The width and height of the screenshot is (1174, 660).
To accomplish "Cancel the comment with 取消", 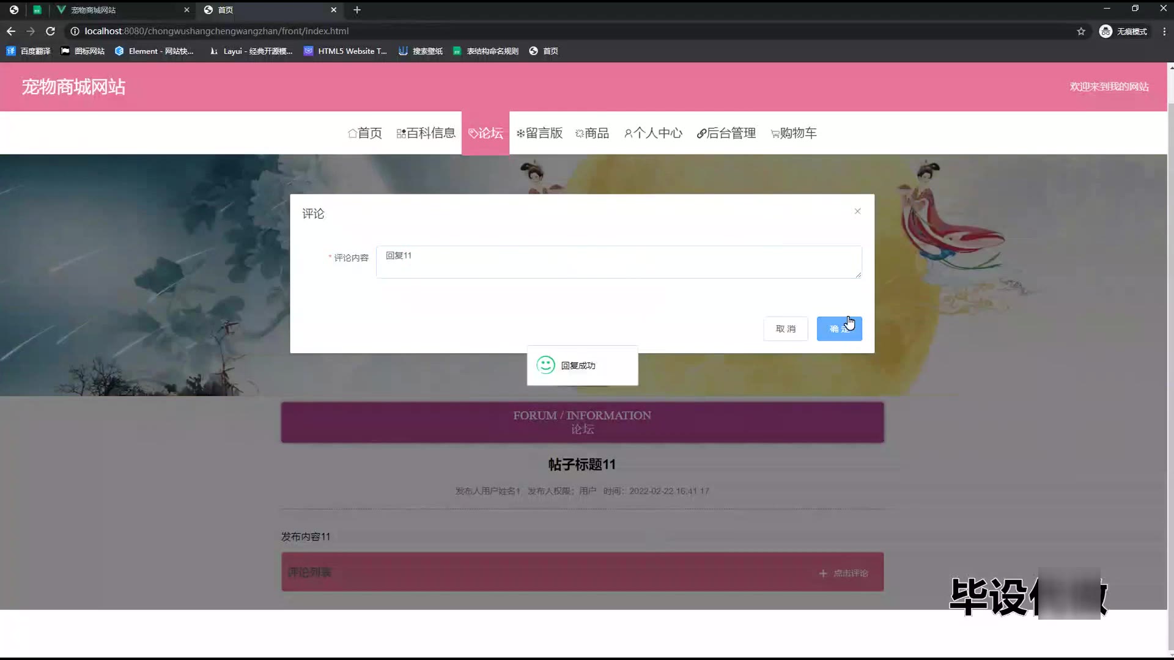I will click(x=786, y=329).
